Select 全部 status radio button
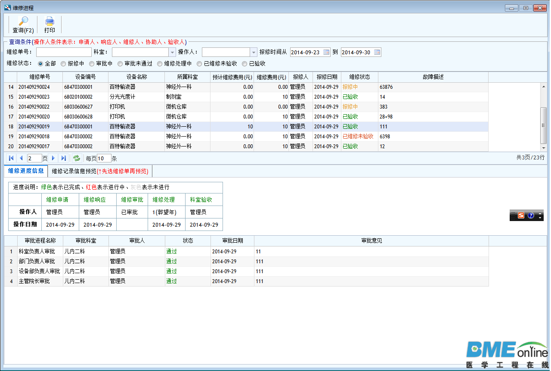This screenshot has height=371, width=551. tap(40, 64)
